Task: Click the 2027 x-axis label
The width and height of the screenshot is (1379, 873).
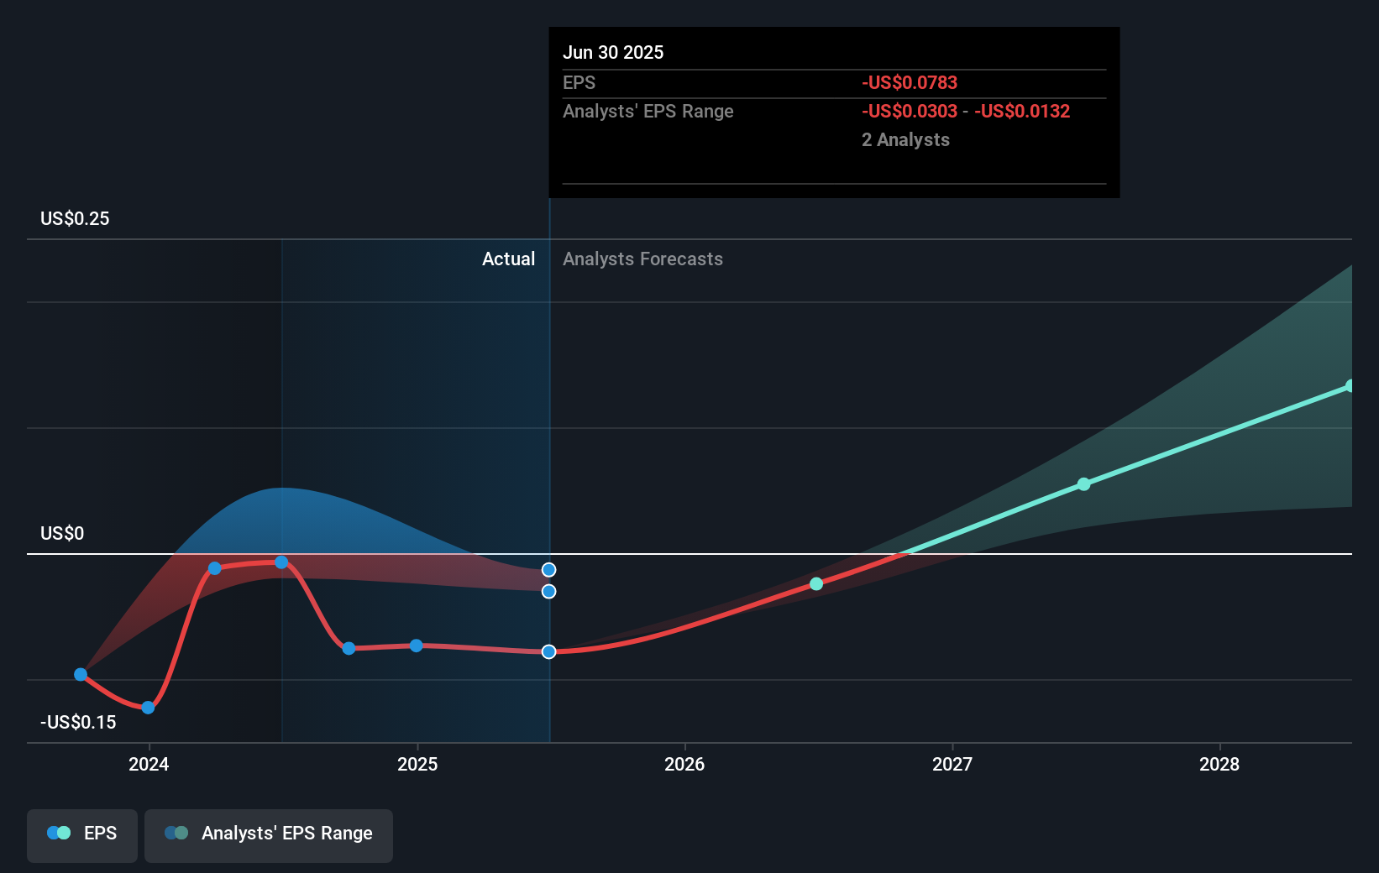Action: point(952,764)
